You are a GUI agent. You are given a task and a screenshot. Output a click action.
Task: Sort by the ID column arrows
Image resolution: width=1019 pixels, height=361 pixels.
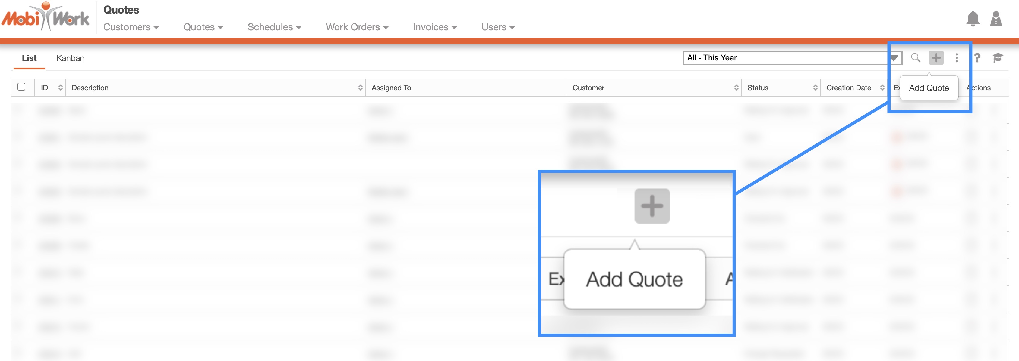click(60, 88)
